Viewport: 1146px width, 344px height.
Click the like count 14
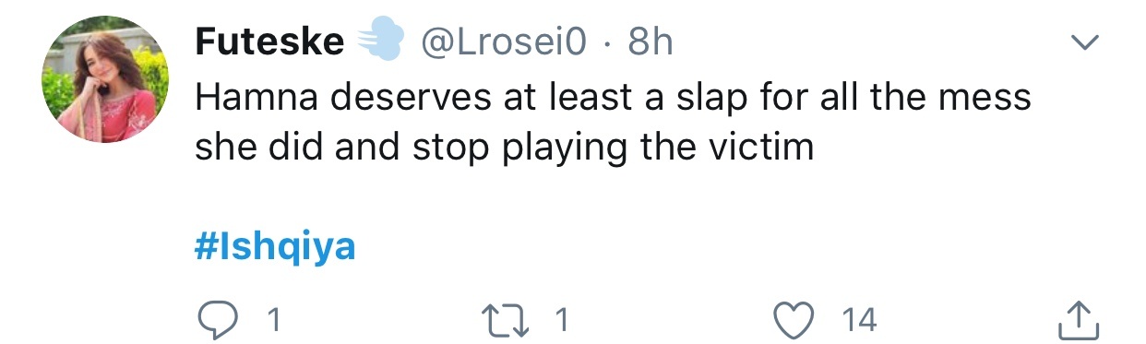click(858, 320)
